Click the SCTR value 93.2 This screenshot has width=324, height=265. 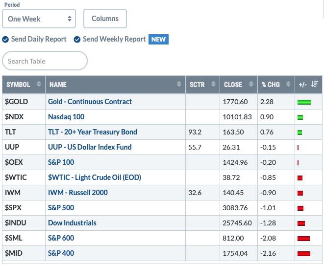[195, 132]
